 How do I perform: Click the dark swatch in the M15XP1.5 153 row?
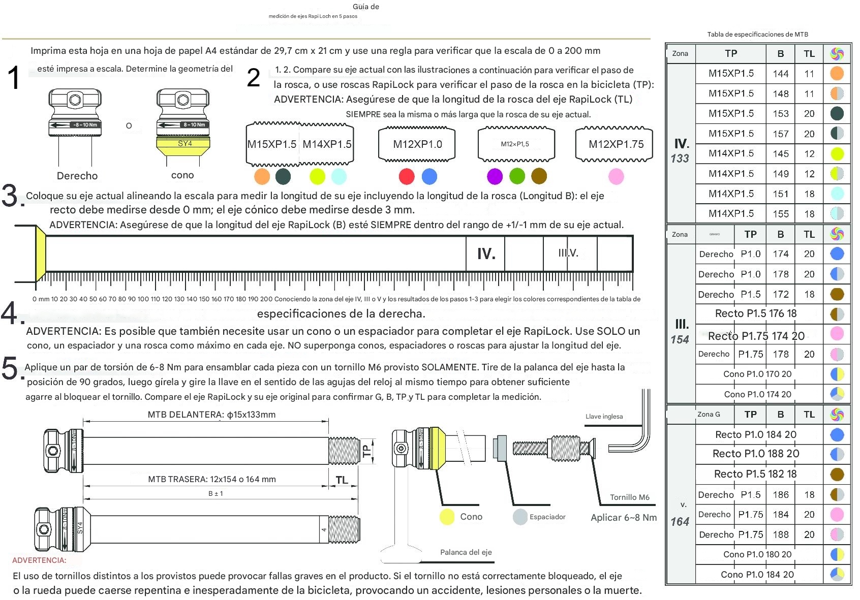[837, 113]
